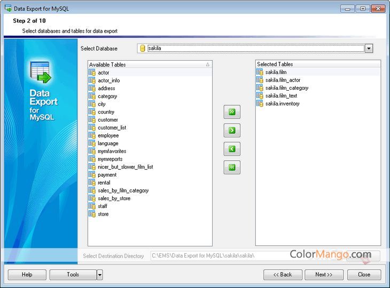Screen dimensions: 390x288
Task: Select the customer_list table row
Action: click(x=150, y=127)
